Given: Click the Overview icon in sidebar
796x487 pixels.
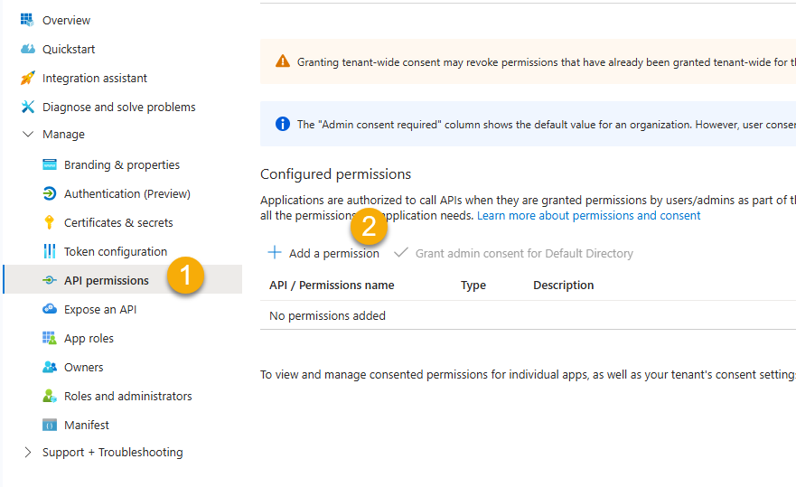Looking at the screenshot, I should pyautogui.click(x=27, y=20).
